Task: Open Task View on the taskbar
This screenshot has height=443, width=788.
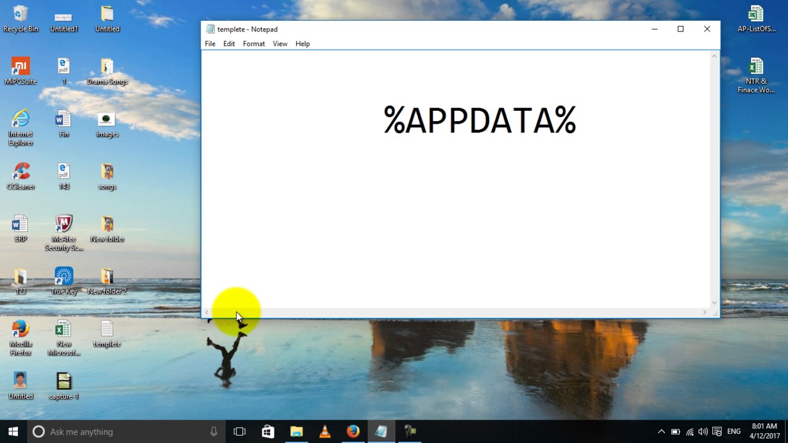Action: 239,431
